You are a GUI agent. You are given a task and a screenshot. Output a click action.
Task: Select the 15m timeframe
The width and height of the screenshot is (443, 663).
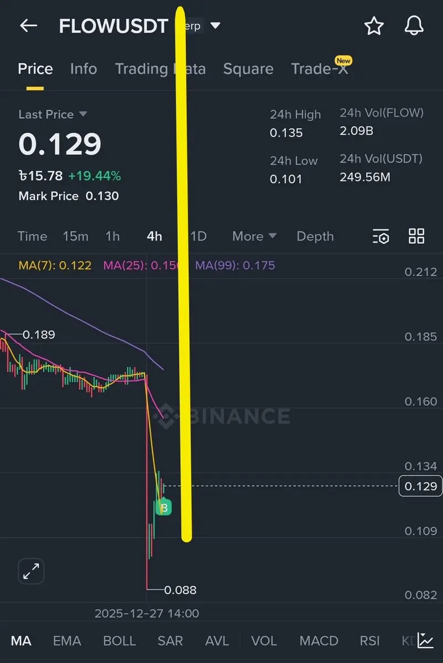[x=76, y=236]
